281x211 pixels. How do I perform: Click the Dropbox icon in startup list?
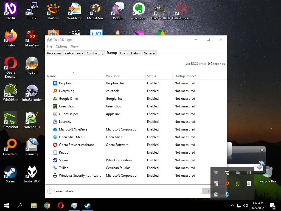pyautogui.click(x=55, y=83)
